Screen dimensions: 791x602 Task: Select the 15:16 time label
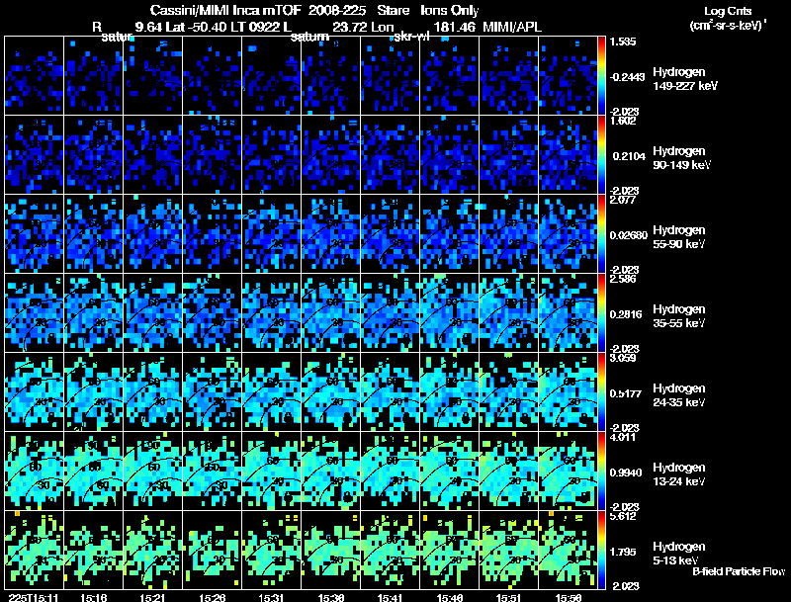[93, 597]
